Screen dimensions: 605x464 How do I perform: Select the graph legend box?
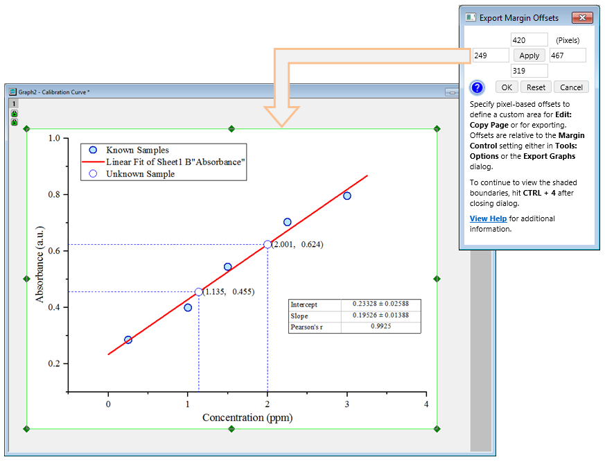coord(164,162)
